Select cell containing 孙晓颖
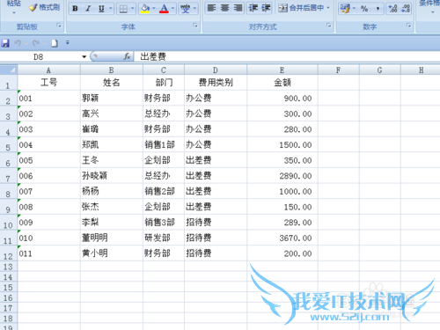Image resolution: width=440 pixels, height=330 pixels. coord(112,176)
